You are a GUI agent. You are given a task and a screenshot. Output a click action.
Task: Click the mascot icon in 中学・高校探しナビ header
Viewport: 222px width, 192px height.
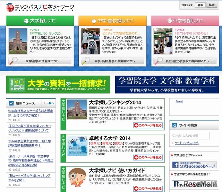pos(94,21)
